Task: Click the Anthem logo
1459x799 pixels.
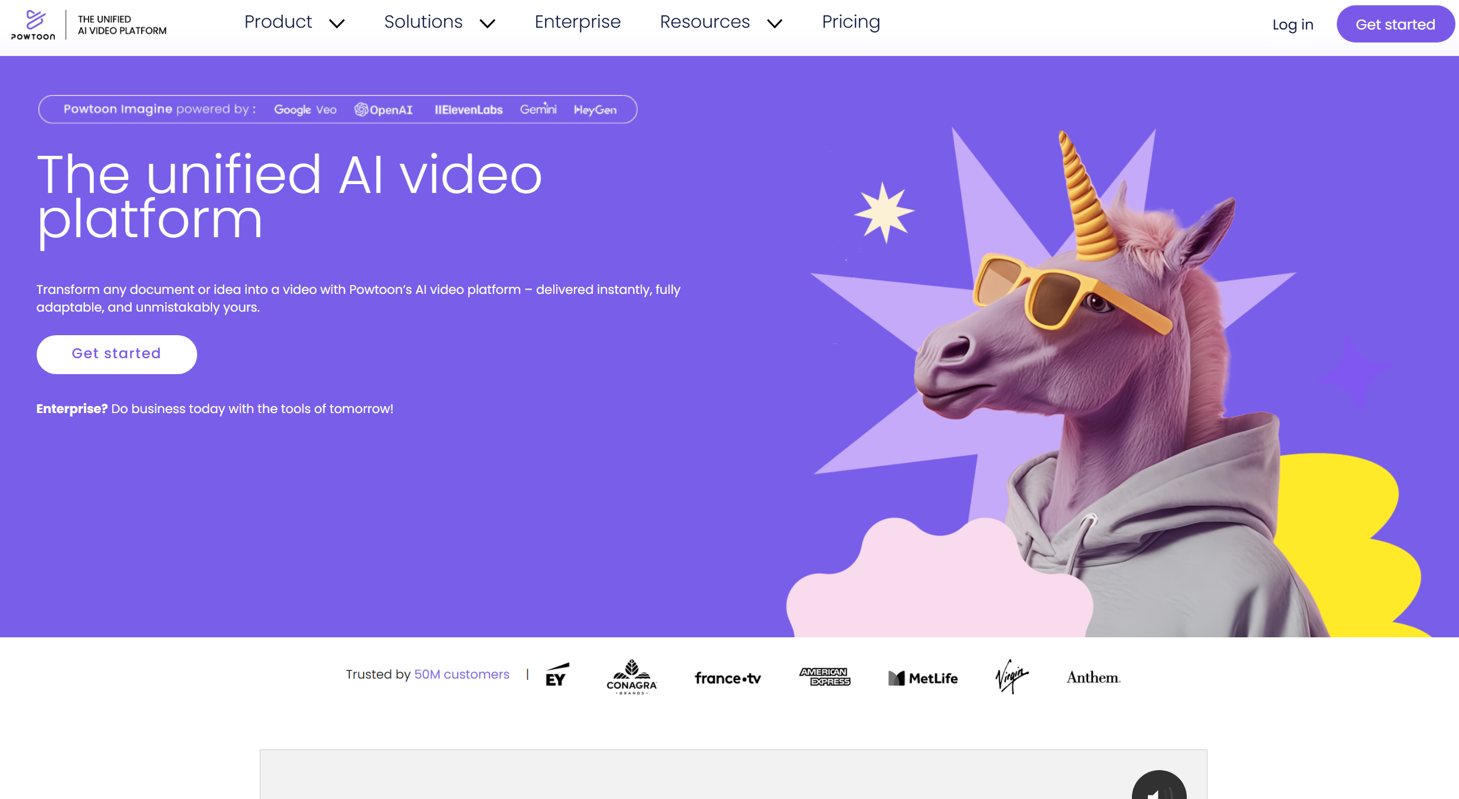Action: pyautogui.click(x=1094, y=677)
